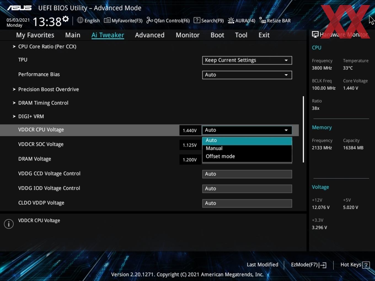Open the My Favorites tab

click(35, 35)
